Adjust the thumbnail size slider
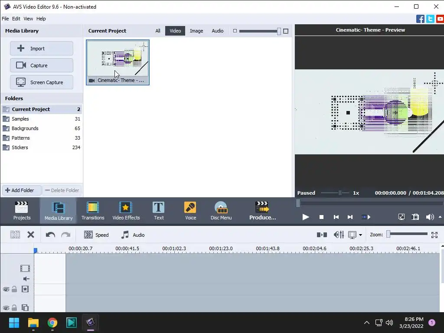This screenshot has width=444, height=333. [x=279, y=31]
